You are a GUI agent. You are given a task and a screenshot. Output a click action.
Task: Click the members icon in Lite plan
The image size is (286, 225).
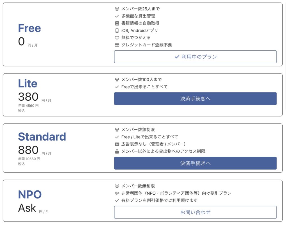[x=117, y=80]
